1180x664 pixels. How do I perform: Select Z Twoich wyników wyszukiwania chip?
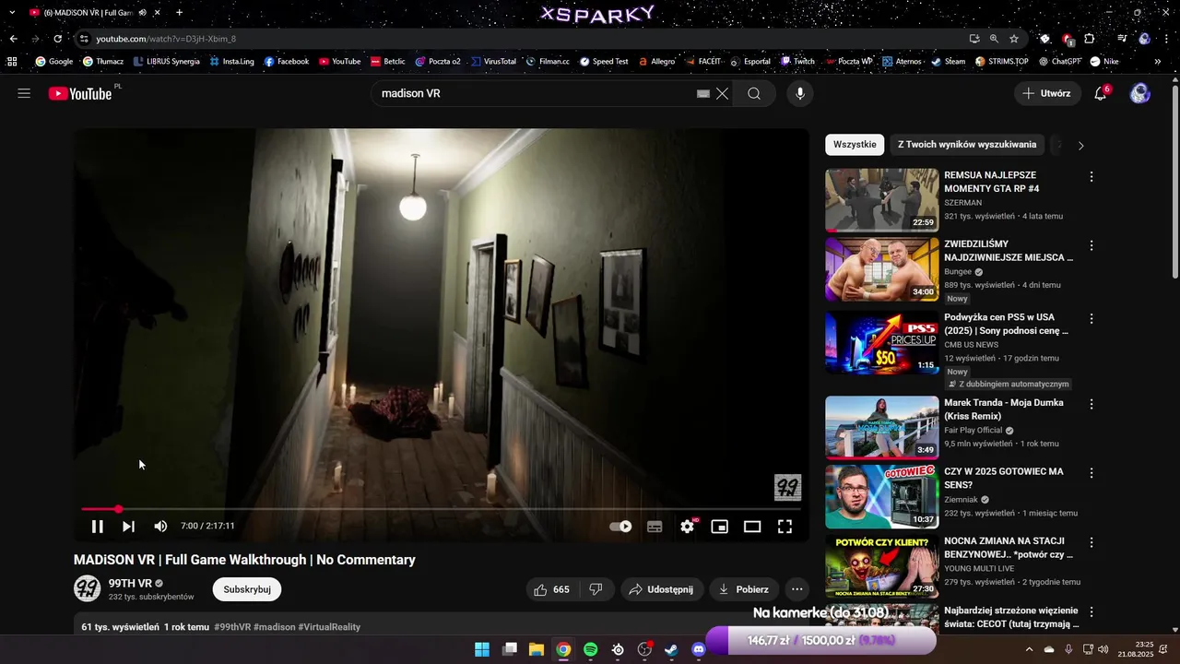click(967, 145)
